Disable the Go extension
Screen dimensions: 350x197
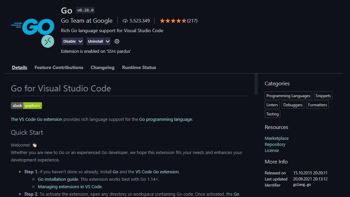point(69,41)
